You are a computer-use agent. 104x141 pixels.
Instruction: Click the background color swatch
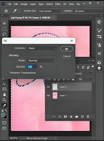point(6,117)
